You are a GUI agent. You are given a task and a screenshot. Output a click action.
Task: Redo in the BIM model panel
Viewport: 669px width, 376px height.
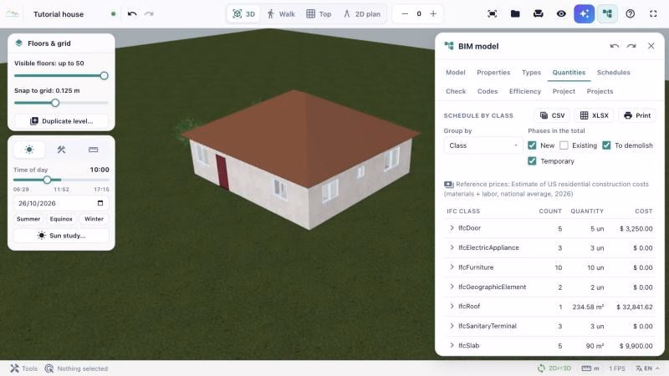pyautogui.click(x=631, y=46)
